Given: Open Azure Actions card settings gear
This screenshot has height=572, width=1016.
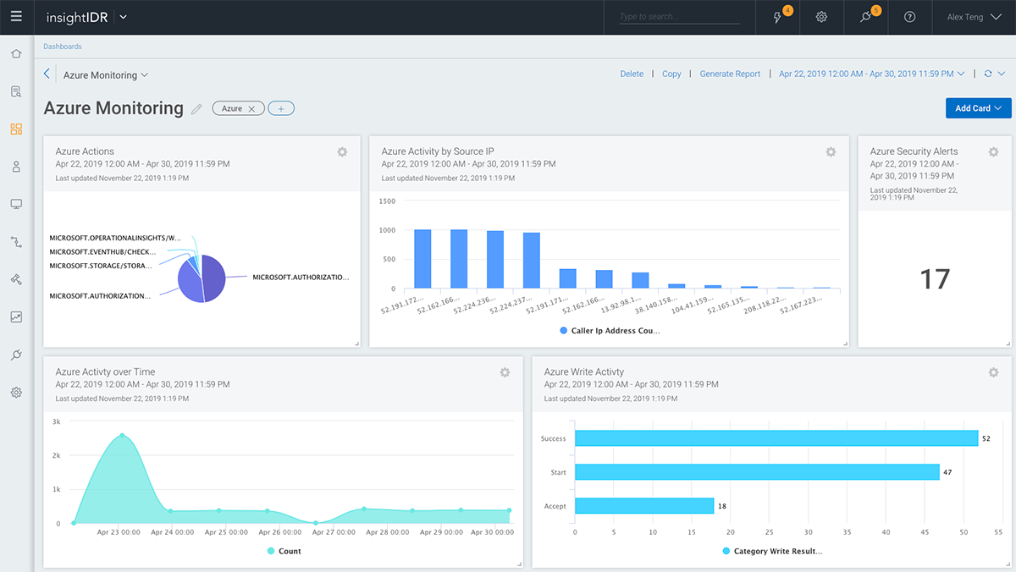Looking at the screenshot, I should 342,151.
